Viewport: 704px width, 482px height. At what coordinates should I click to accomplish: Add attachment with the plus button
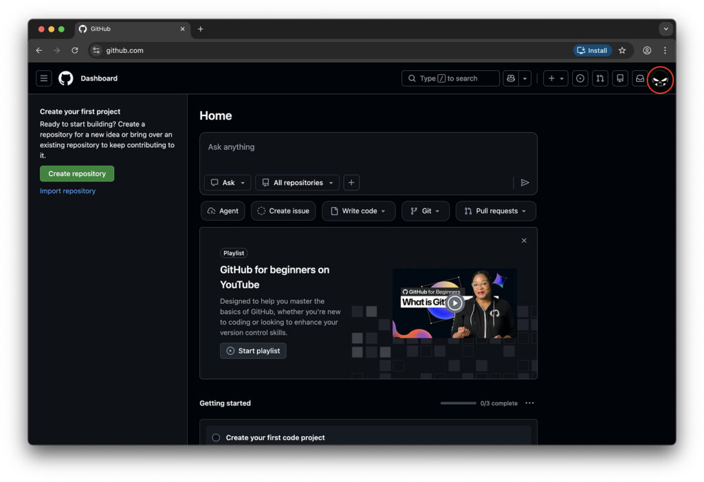point(351,182)
